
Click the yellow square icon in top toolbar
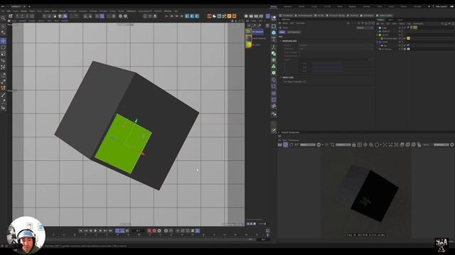(x=229, y=16)
